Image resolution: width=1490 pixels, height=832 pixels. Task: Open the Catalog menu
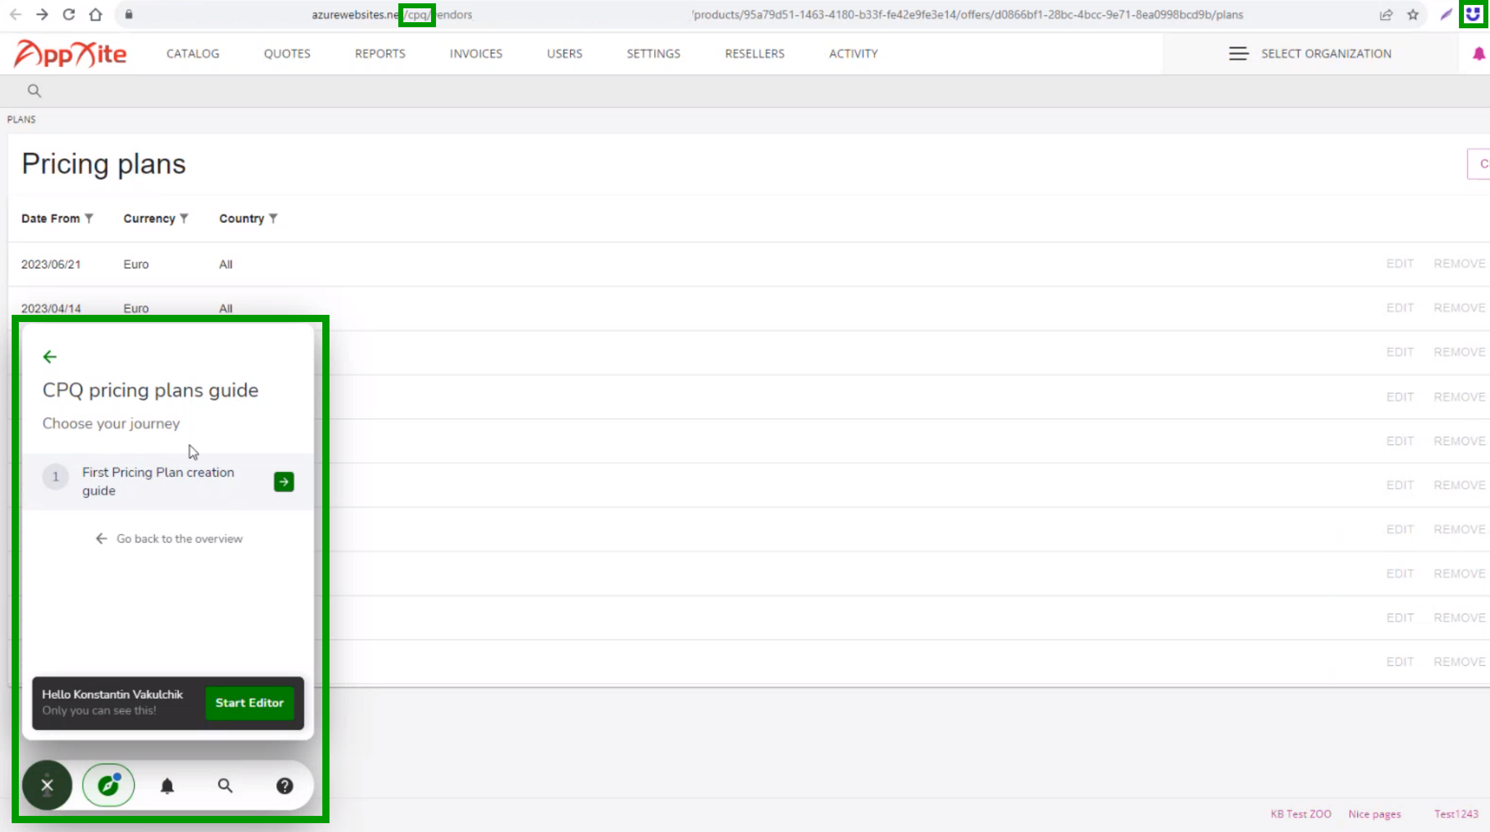tap(192, 54)
